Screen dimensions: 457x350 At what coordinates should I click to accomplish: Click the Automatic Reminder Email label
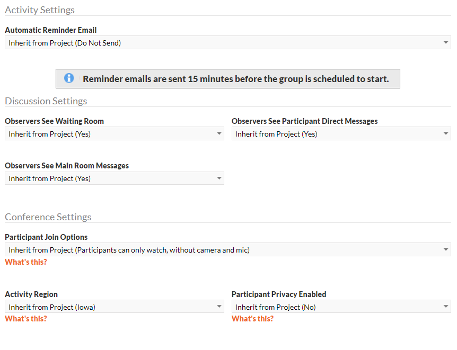51,30
